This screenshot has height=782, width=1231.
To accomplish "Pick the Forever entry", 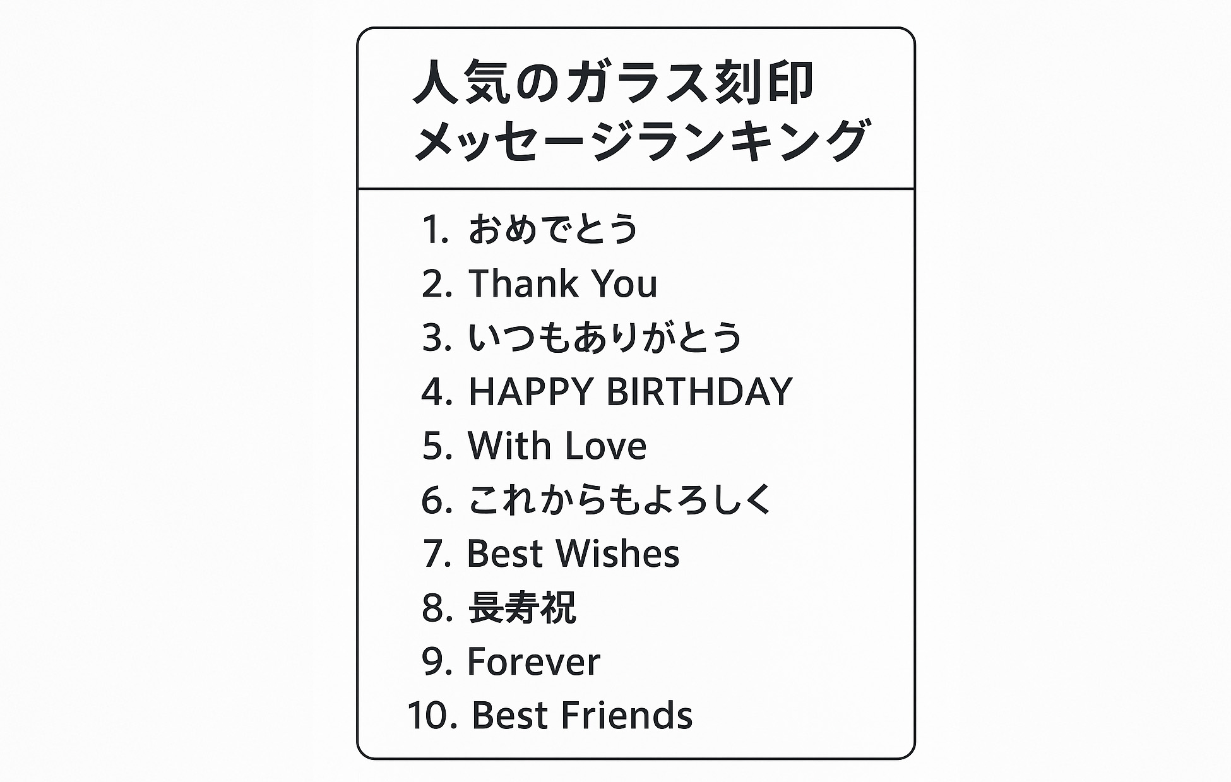I will pos(533,662).
